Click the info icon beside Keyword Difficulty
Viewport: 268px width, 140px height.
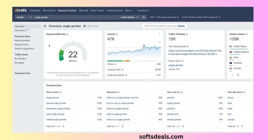[x=67, y=34]
